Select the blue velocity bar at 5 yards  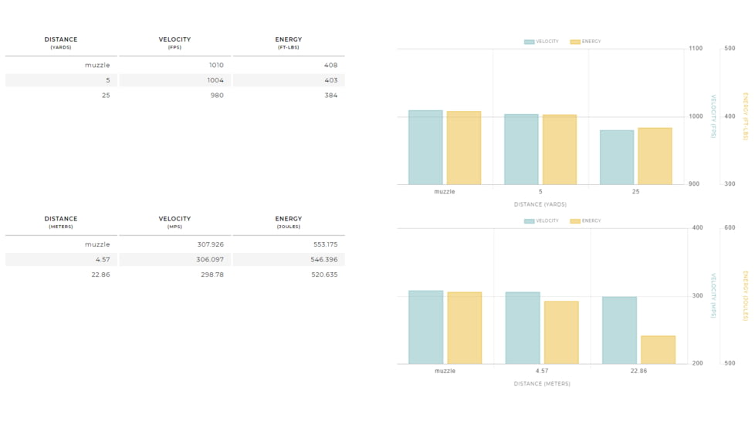tap(521, 150)
